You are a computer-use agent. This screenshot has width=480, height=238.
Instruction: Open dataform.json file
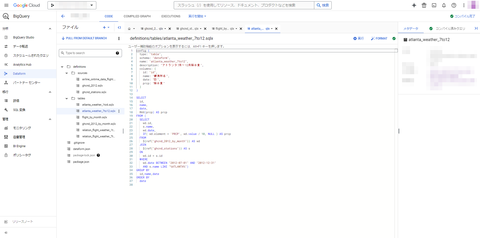coord(81,149)
